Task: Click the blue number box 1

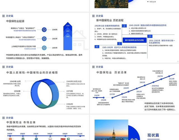Action: 119,44
